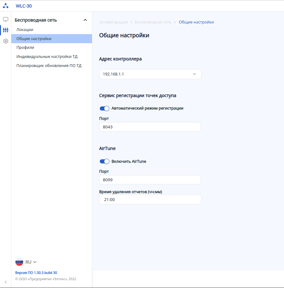Click the Конфигурация breadcrumb link
The image size is (284, 288).
114,22
